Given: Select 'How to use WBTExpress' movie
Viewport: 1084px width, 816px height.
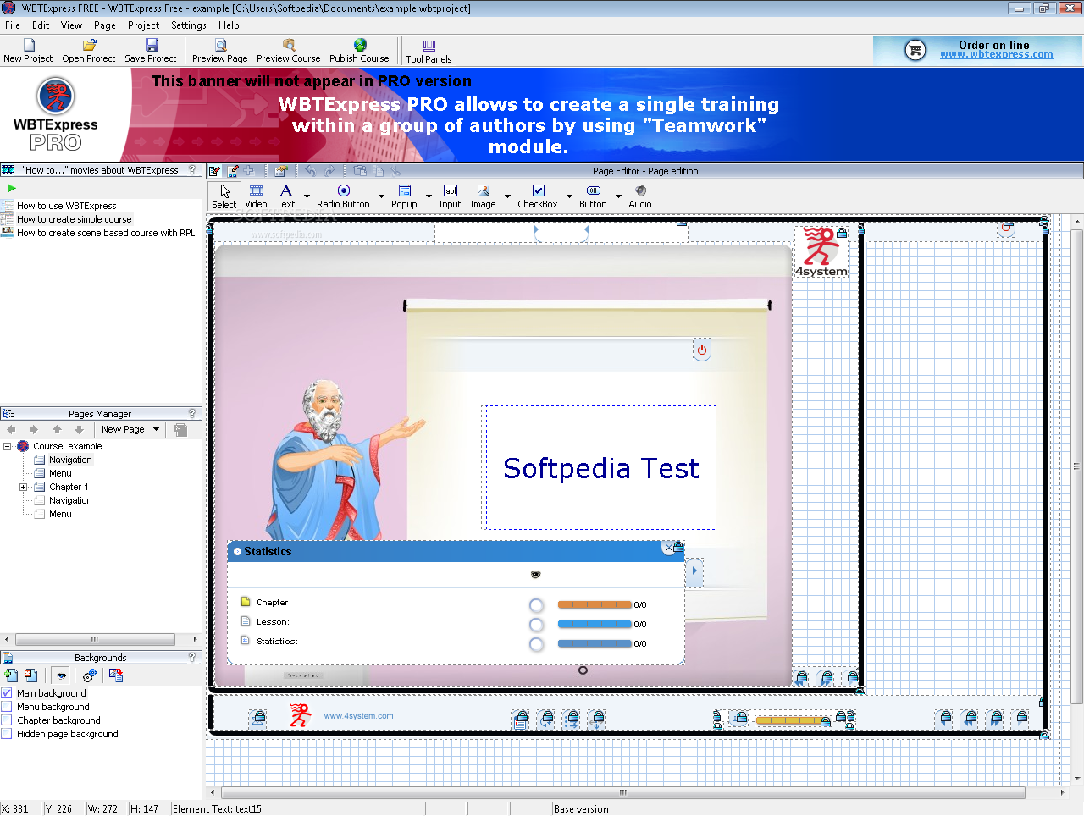Looking at the screenshot, I should pyautogui.click(x=67, y=206).
